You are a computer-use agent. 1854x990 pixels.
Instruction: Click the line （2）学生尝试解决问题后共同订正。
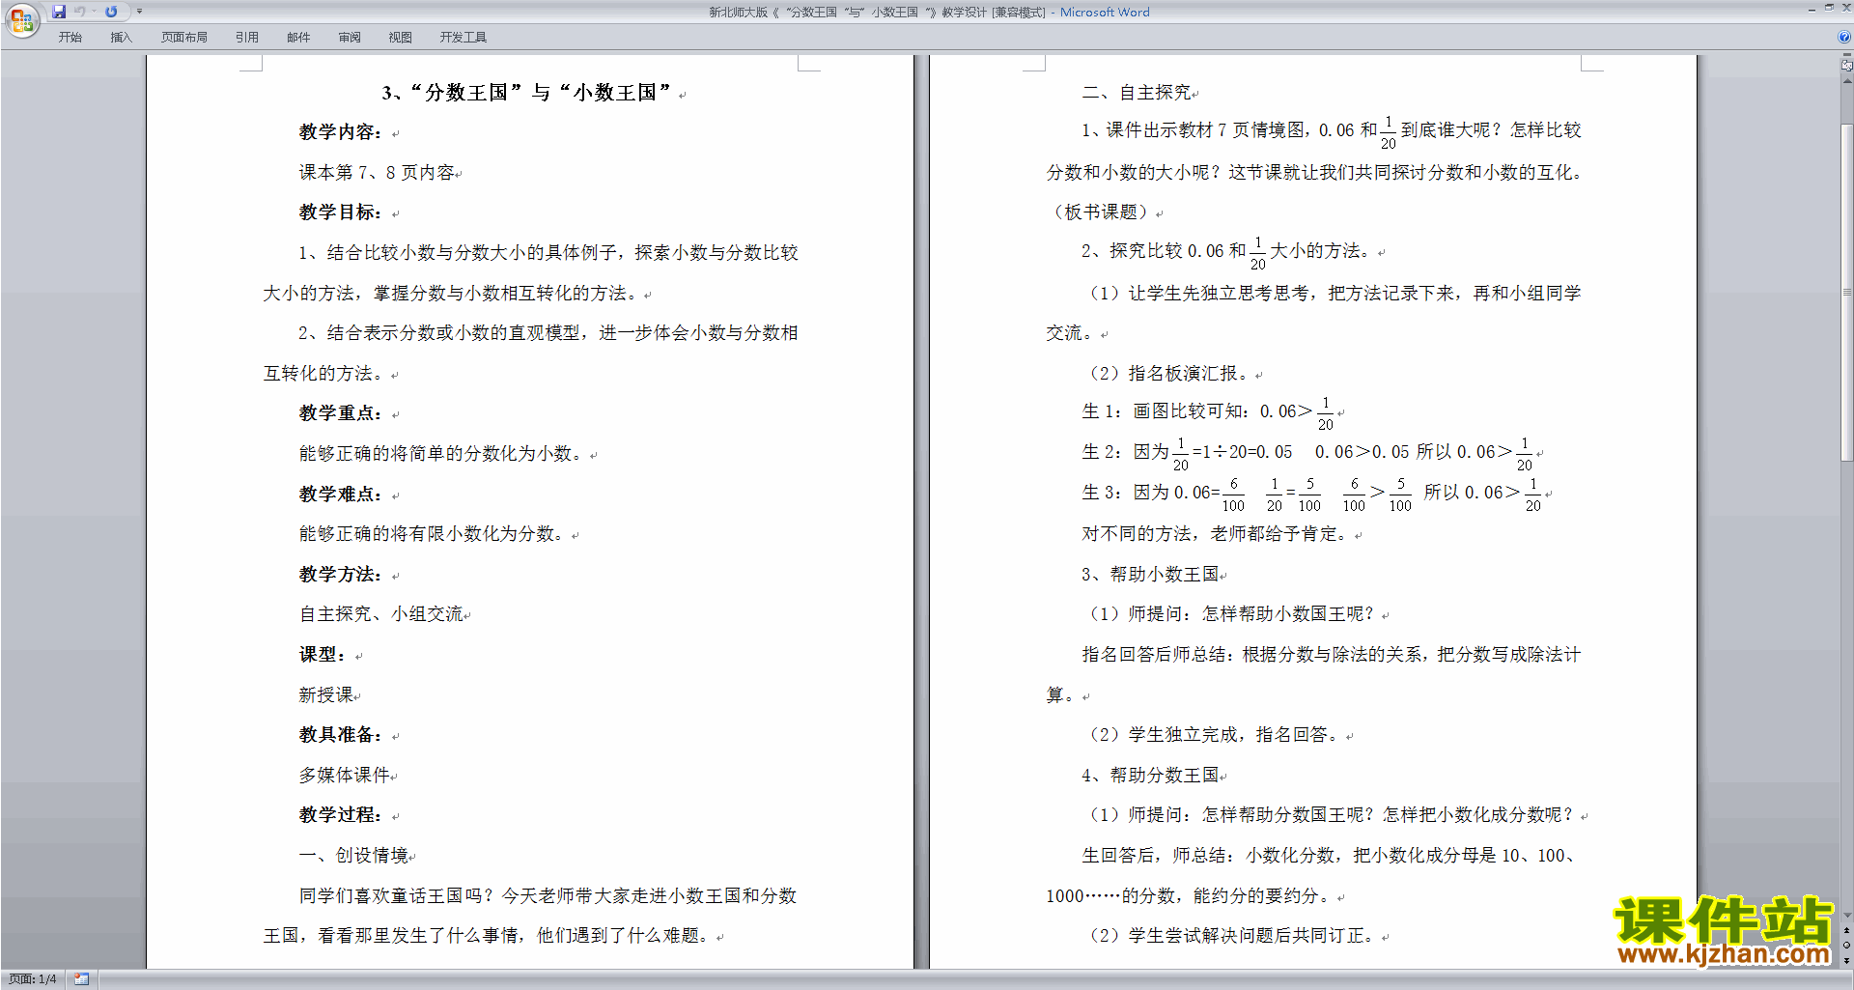[1233, 936]
